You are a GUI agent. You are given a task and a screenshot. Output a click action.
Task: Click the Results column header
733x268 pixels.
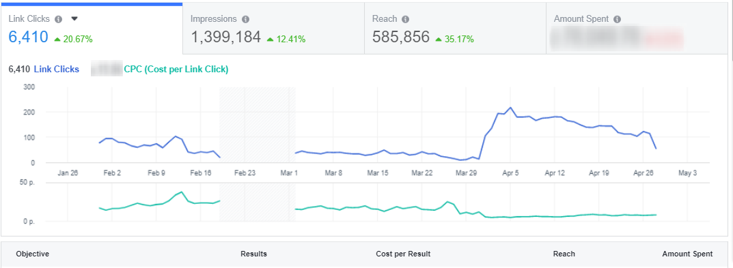(x=254, y=254)
